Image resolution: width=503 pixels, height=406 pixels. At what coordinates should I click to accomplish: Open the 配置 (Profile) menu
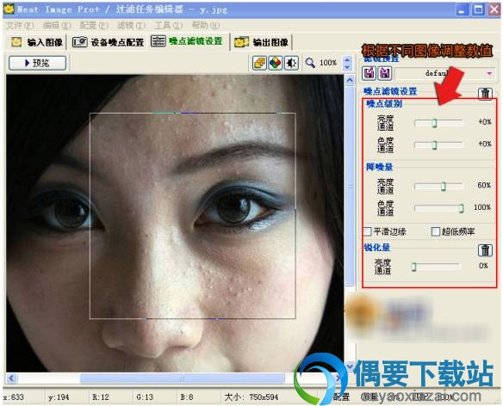(x=94, y=25)
